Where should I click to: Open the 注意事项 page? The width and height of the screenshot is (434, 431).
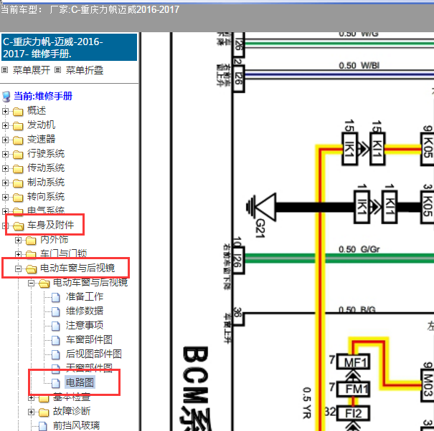click(x=85, y=326)
